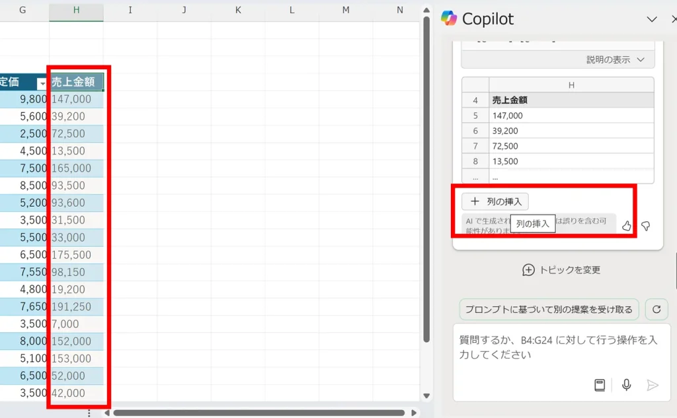Select column H header

[x=76, y=11]
